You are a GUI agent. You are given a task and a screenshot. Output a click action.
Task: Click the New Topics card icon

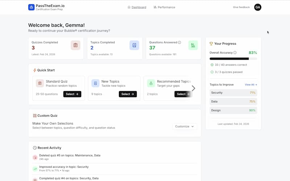pyautogui.click(x=95, y=83)
